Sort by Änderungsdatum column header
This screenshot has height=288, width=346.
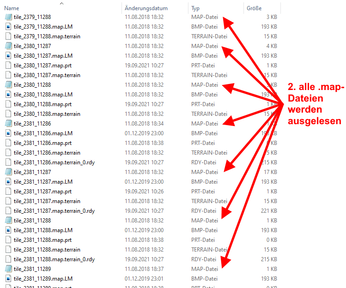tap(146, 8)
